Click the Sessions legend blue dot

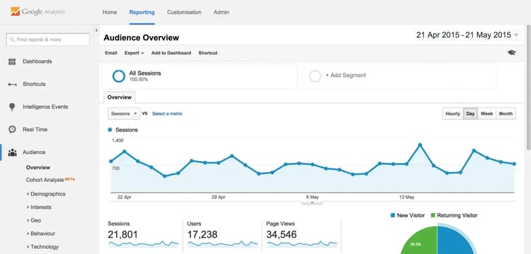coord(110,130)
